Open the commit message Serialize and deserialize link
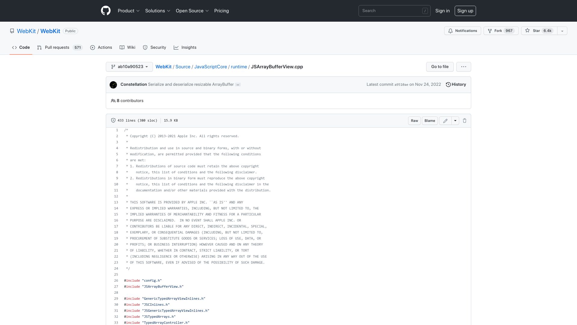Screen dimensions: 577x325 191,85
